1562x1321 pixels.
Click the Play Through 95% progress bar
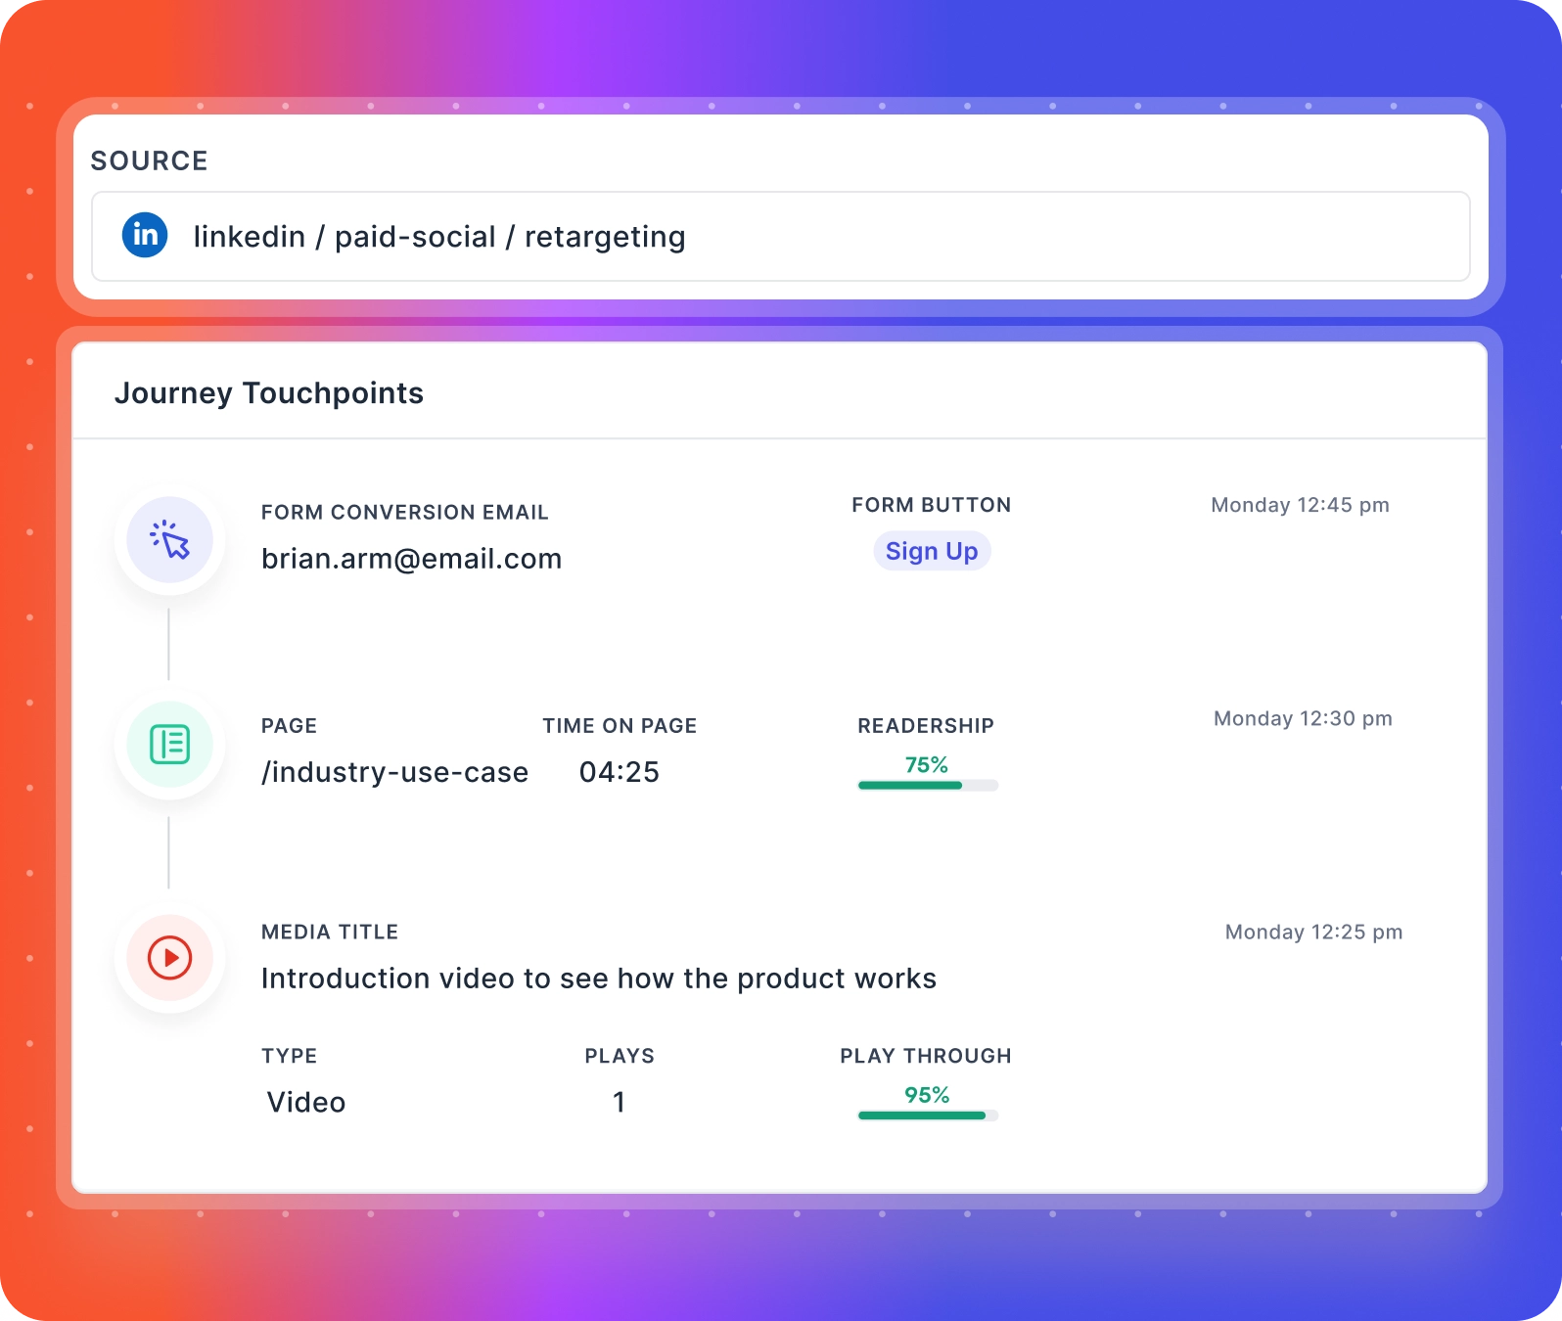click(927, 1116)
